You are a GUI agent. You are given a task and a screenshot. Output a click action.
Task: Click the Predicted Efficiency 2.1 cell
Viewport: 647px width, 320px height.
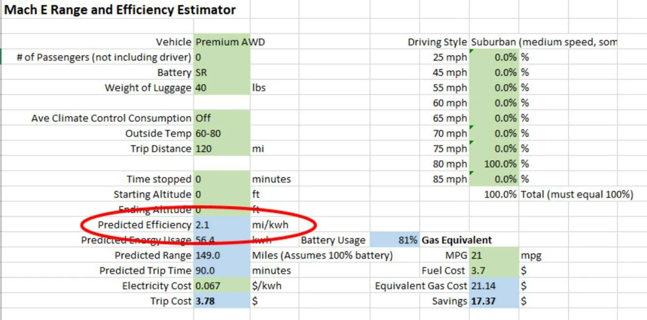coord(222,225)
